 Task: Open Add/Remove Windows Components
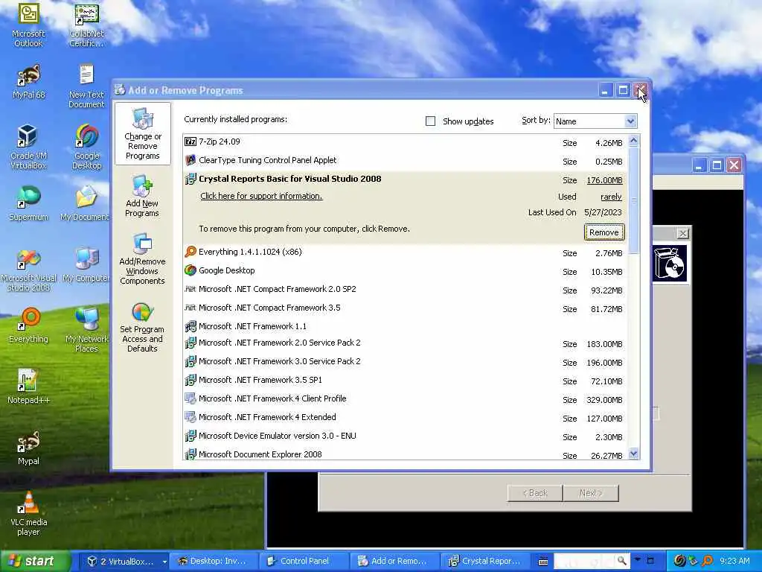pyautogui.click(x=142, y=258)
